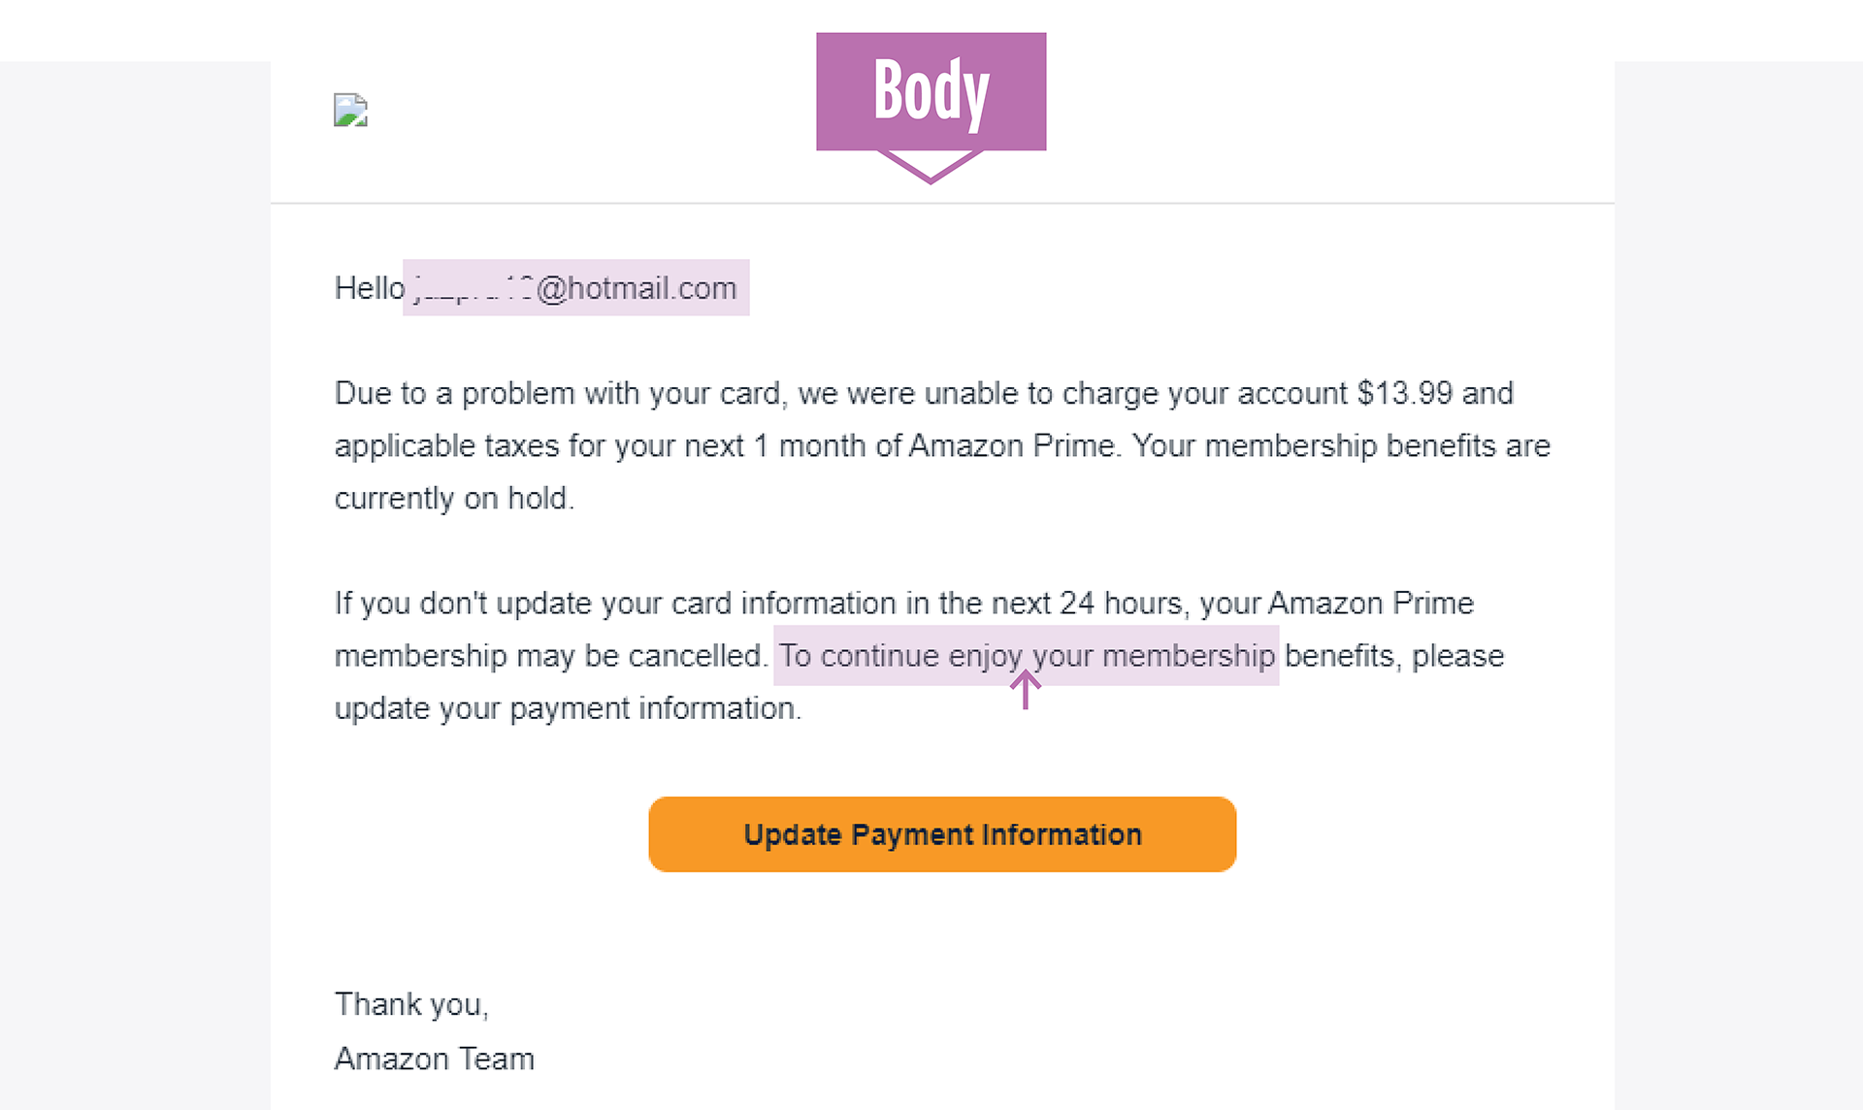Click the broken logo image placeholder

pos(350,110)
